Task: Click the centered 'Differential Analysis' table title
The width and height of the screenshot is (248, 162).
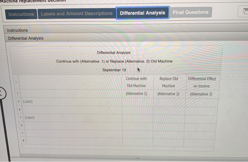Action: coord(114,53)
